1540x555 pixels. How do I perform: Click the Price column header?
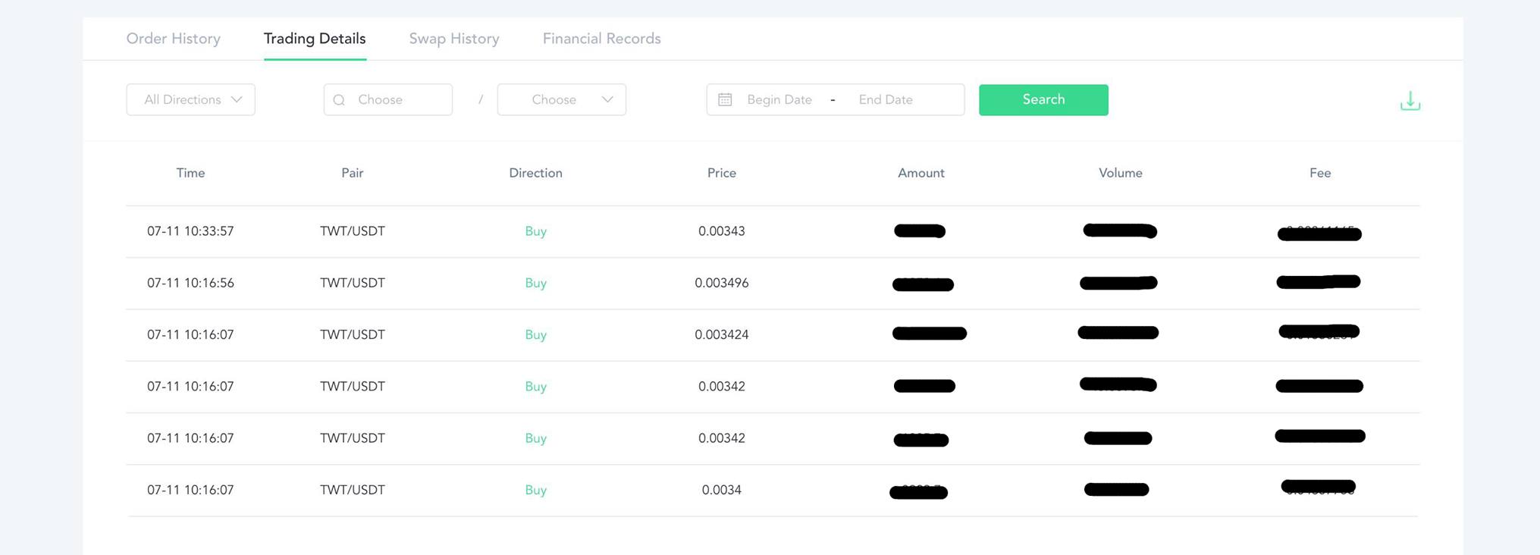[x=721, y=173]
